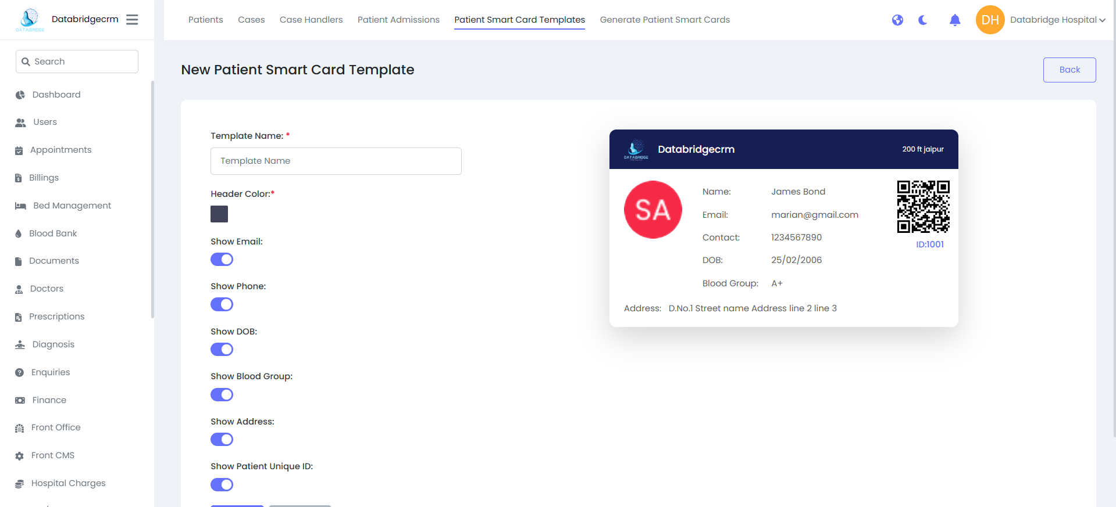Click the 200 ft jaipur address on card header
Screen dimensions: 1116x507
[923, 149]
